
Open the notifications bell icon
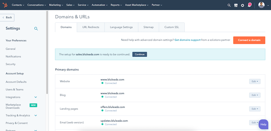point(249,5)
